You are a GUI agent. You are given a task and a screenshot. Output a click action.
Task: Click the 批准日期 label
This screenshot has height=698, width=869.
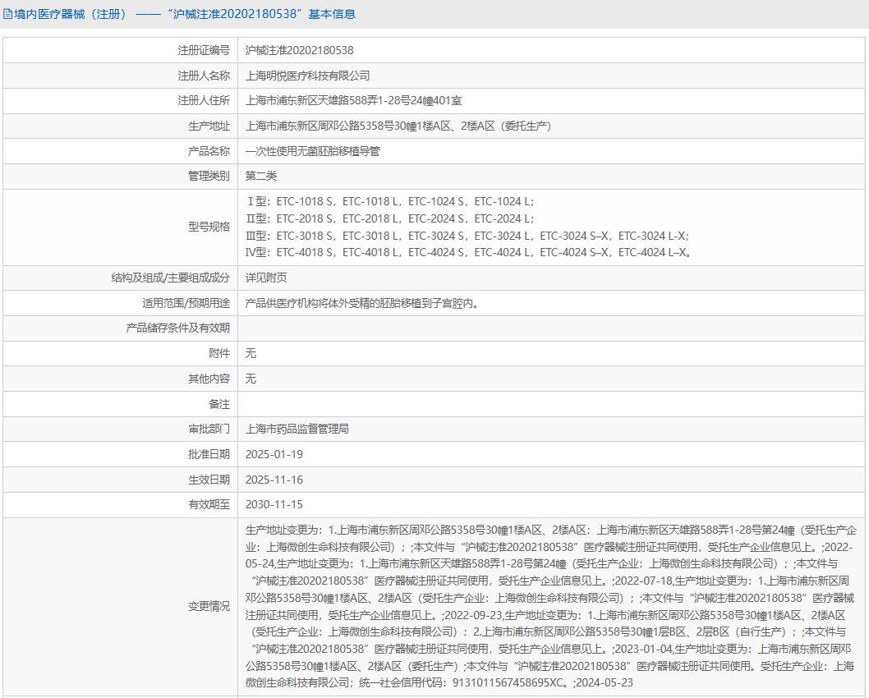[x=209, y=455]
